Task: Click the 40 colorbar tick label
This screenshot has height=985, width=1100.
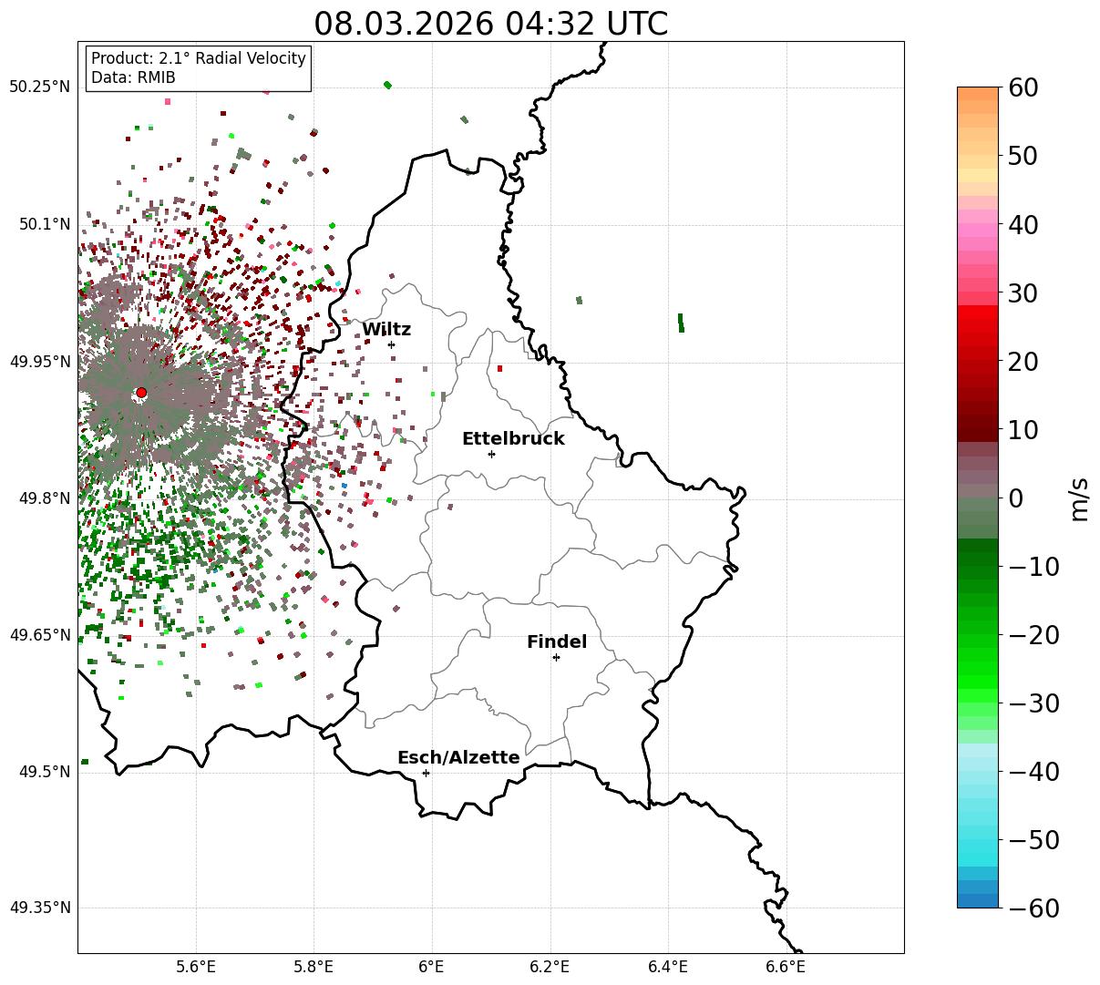Action: [1023, 224]
